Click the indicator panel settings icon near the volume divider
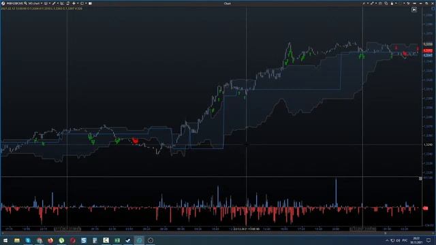The height and width of the screenshot is (245, 436). (420, 178)
